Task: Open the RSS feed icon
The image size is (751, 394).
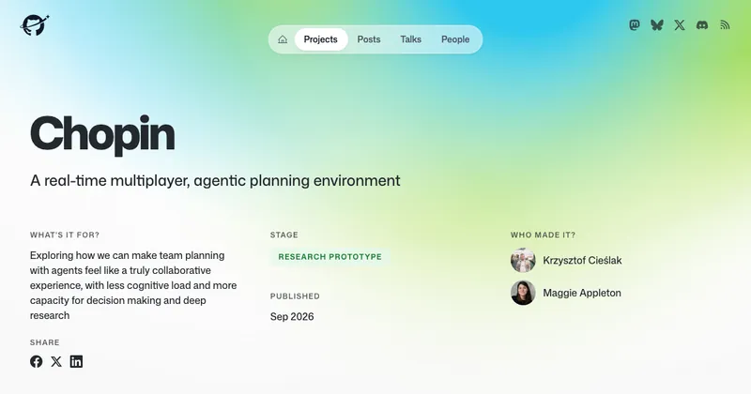Action: pyautogui.click(x=725, y=25)
